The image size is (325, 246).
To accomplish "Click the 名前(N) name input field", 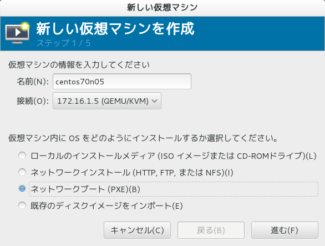I will (x=122, y=82).
